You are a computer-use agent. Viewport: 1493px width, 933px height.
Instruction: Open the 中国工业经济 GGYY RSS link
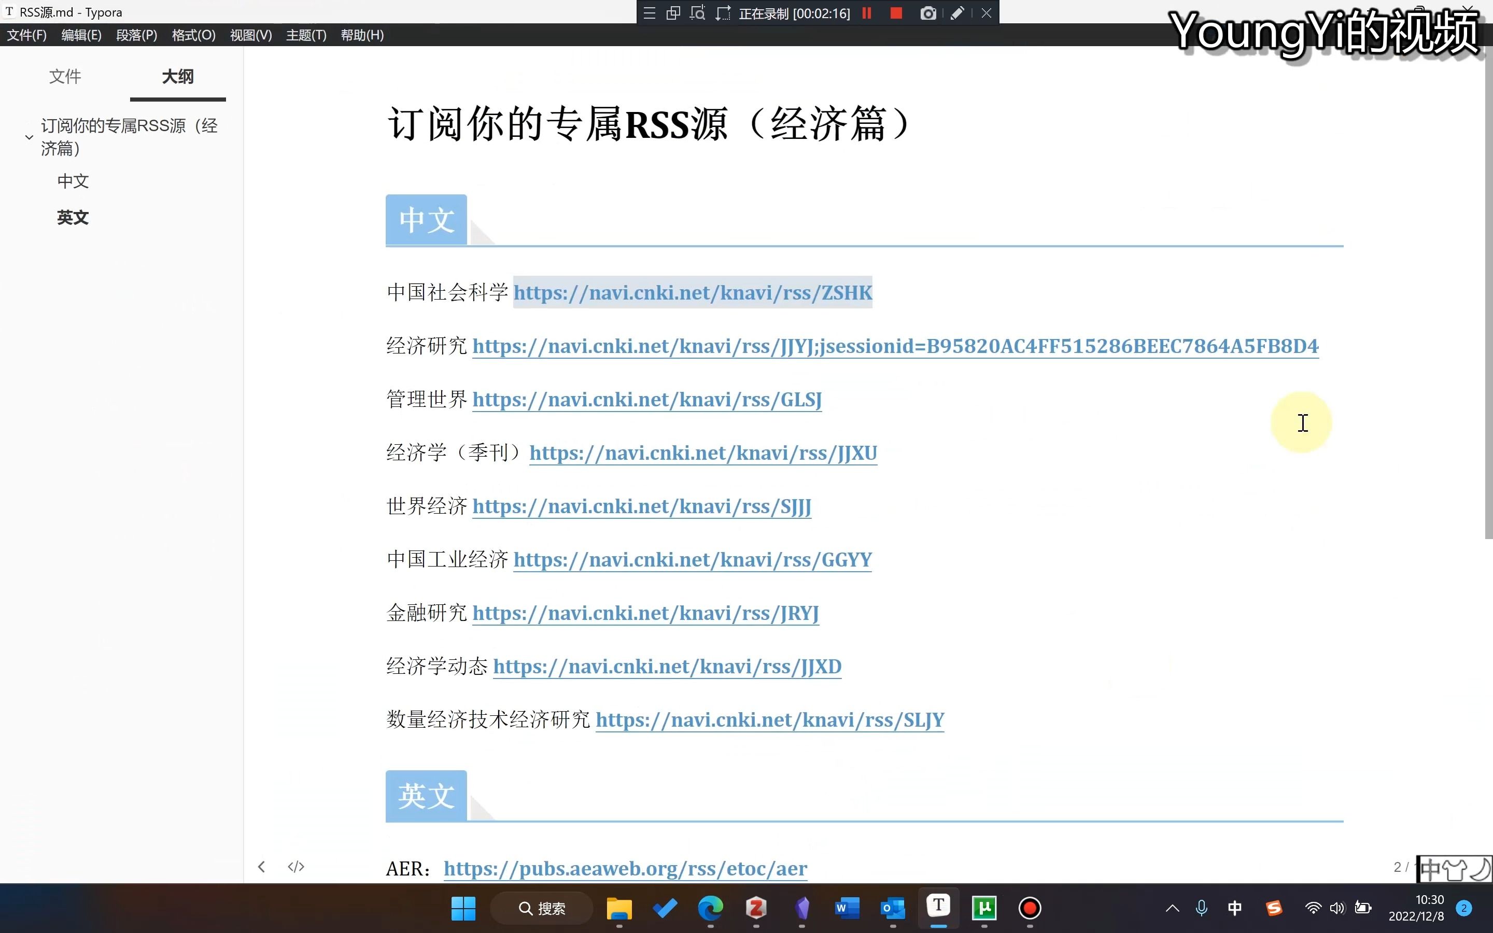[x=692, y=560]
